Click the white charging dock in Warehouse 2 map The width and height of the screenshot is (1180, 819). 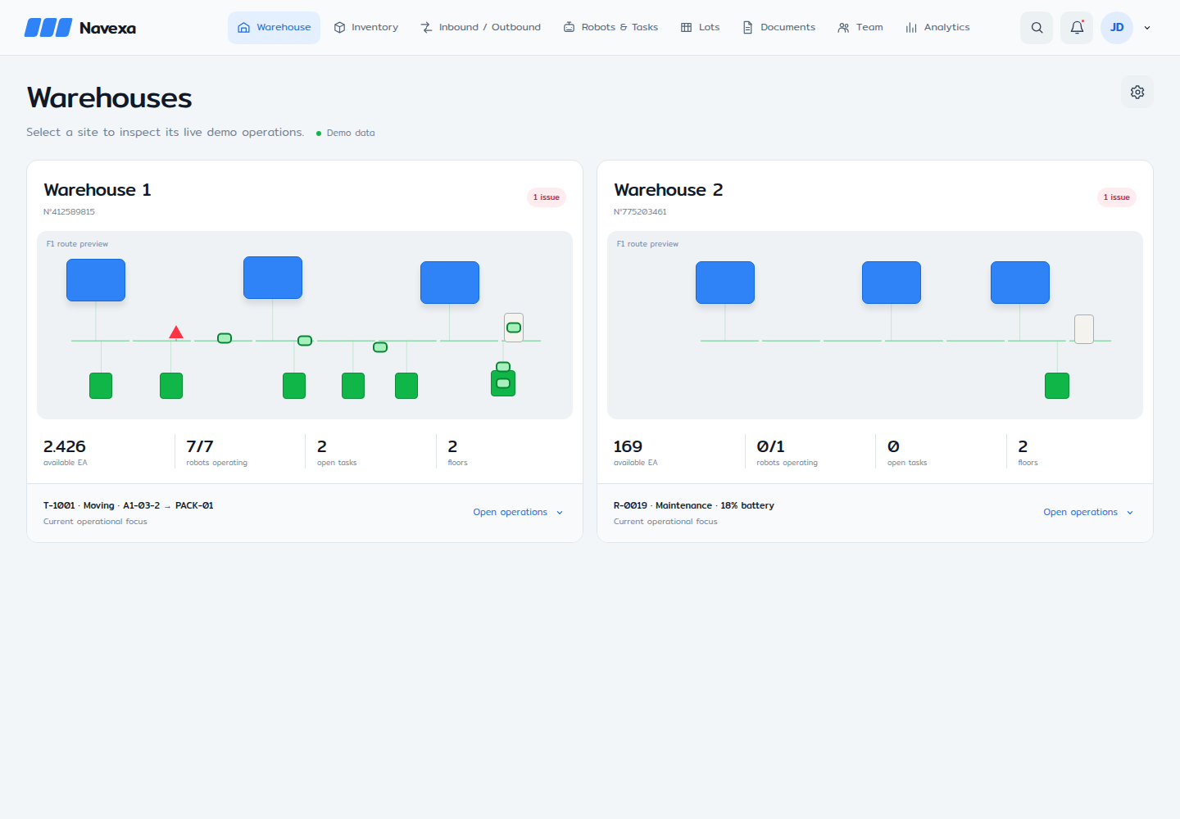click(1084, 329)
